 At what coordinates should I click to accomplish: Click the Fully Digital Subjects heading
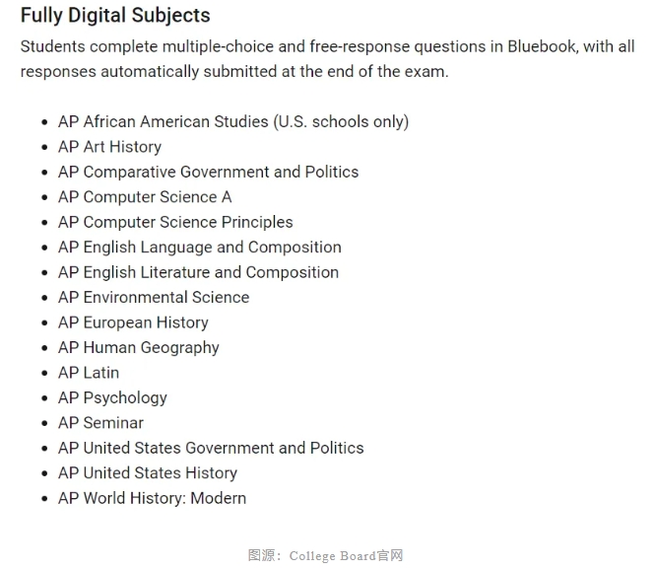pyautogui.click(x=115, y=16)
